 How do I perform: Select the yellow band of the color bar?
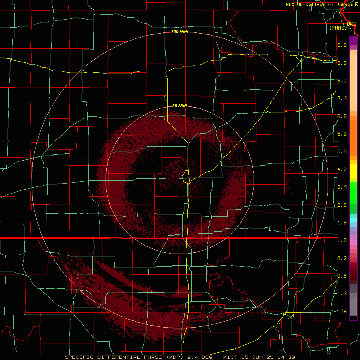click(x=353, y=171)
